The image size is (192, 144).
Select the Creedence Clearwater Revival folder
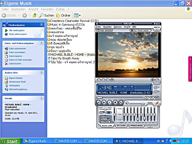click(73, 21)
